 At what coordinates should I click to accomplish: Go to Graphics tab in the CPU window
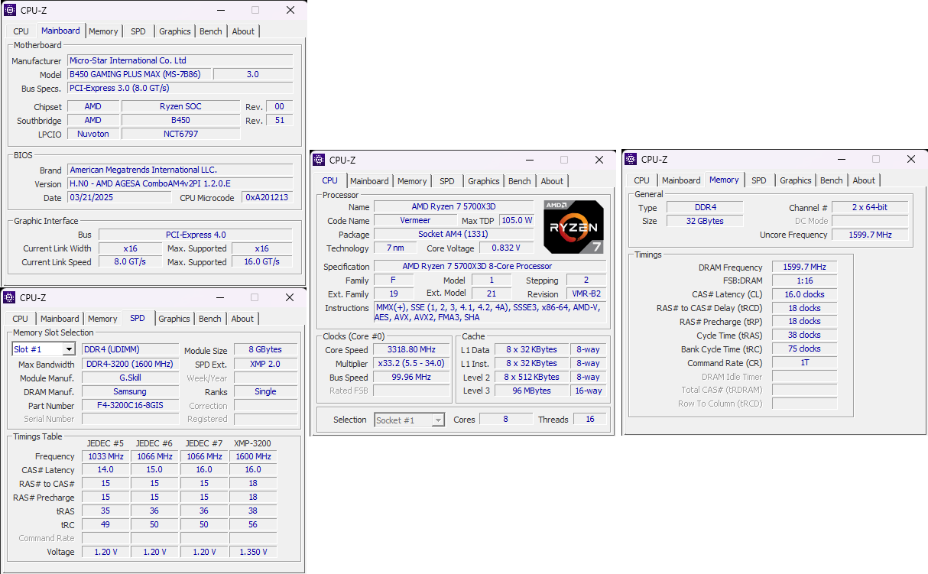tap(484, 181)
